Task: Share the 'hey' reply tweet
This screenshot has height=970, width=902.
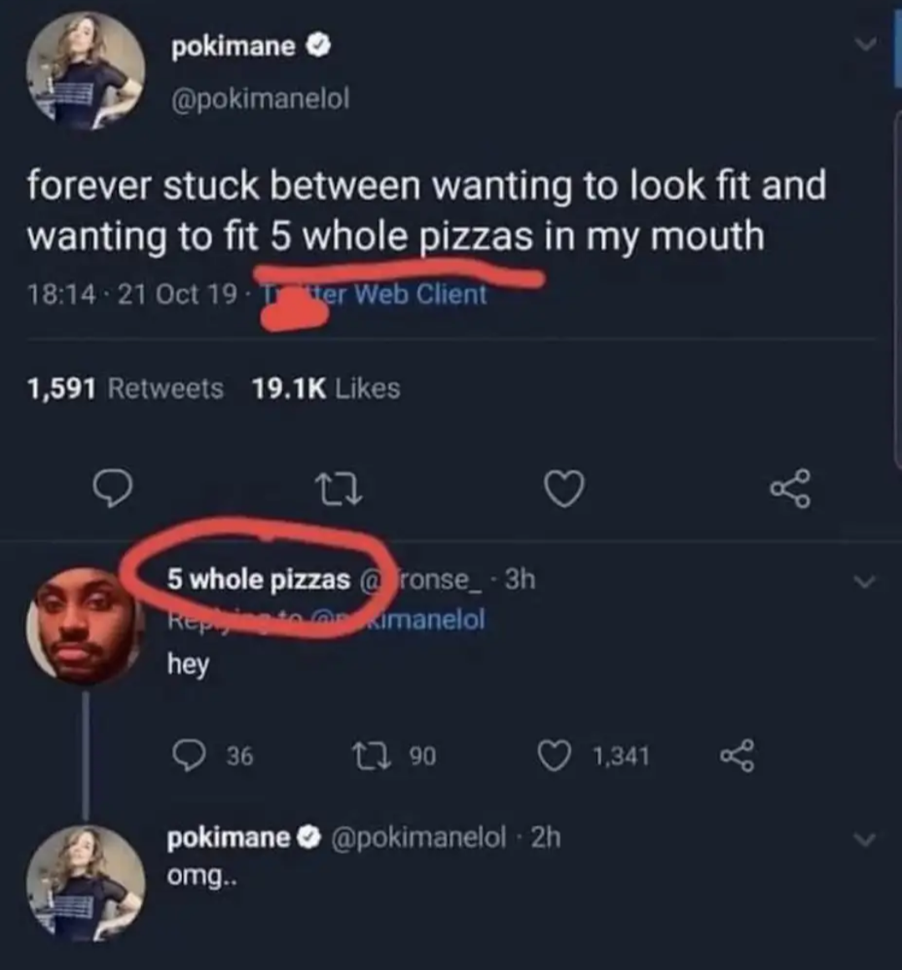Action: click(737, 756)
